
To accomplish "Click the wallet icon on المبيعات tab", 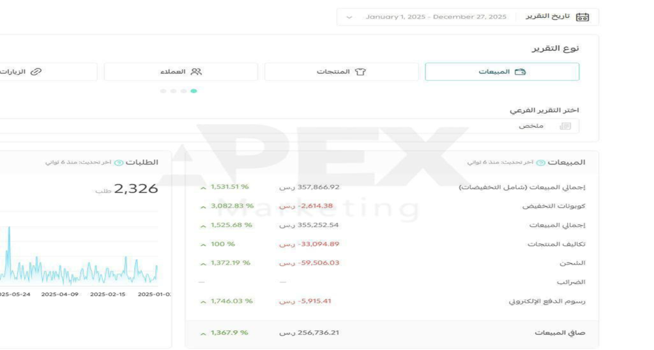I will (x=520, y=72).
